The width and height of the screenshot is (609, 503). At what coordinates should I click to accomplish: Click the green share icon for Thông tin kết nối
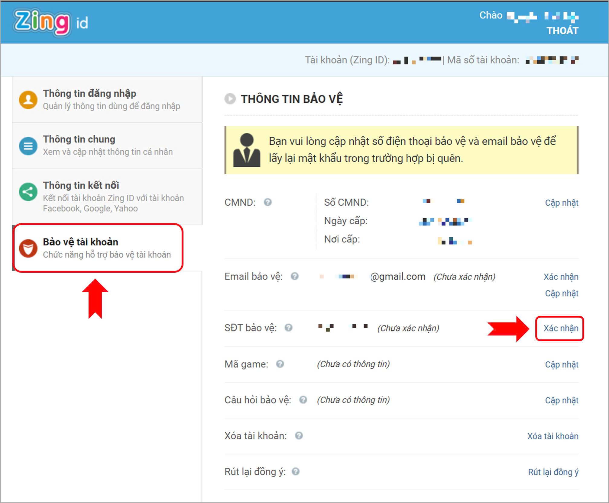28,192
